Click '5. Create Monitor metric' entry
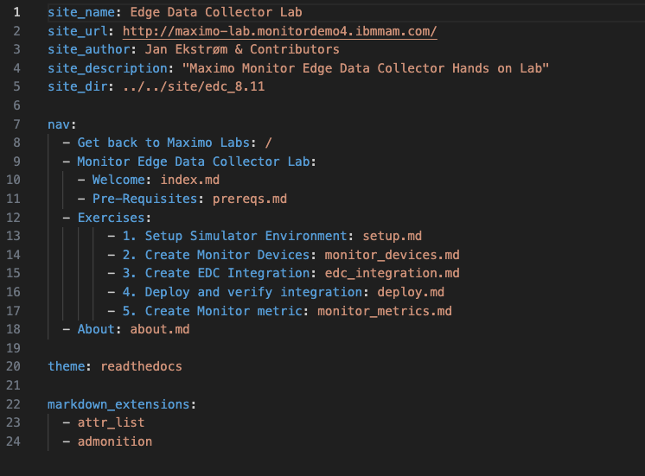Screen dimensions: 645x476 tap(212, 311)
